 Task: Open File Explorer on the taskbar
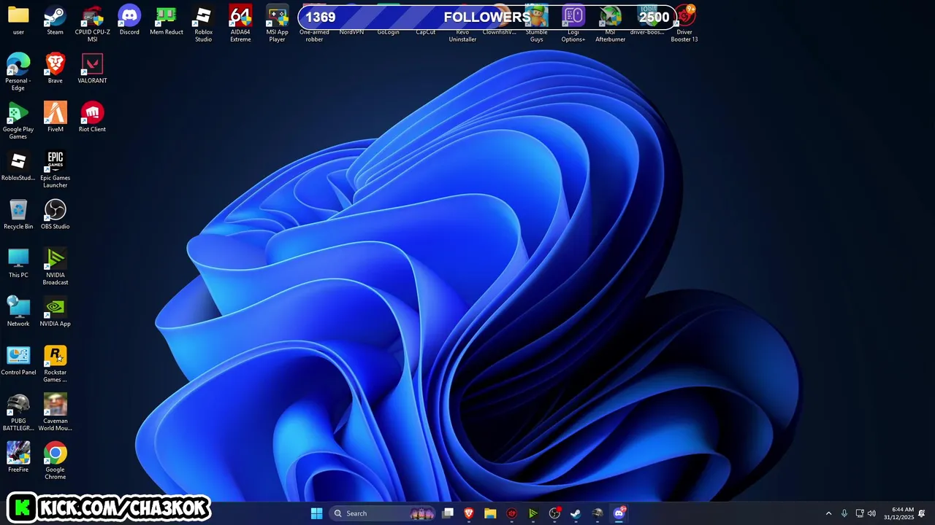click(490, 513)
